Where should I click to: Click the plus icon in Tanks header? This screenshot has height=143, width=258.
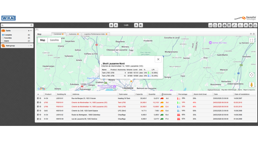coord(29,31)
